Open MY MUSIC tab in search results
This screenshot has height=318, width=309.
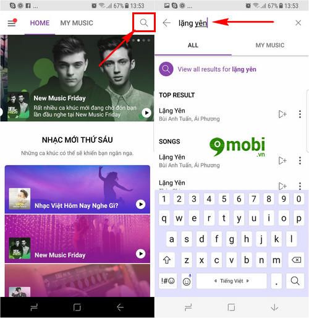270,45
